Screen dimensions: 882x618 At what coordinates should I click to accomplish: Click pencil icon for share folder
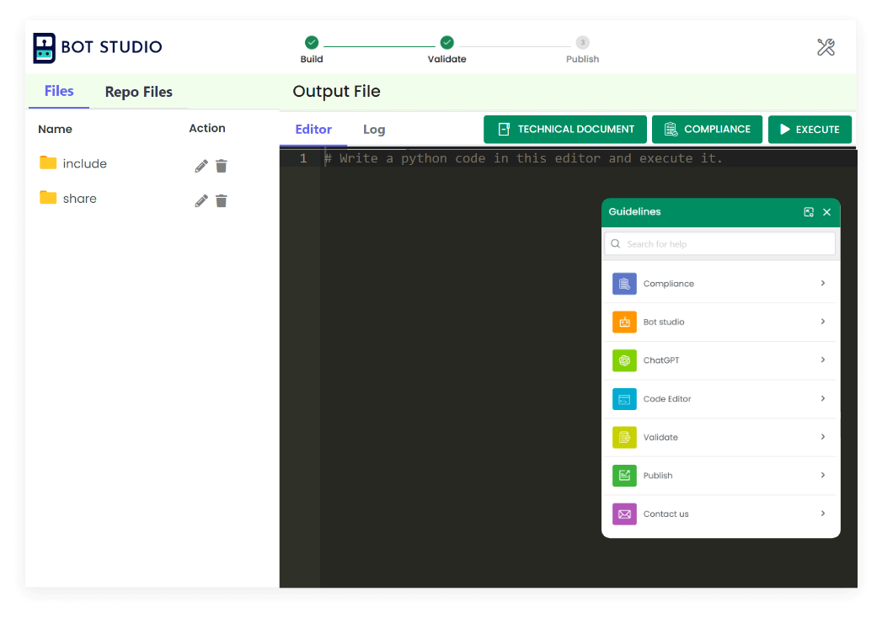(x=201, y=200)
